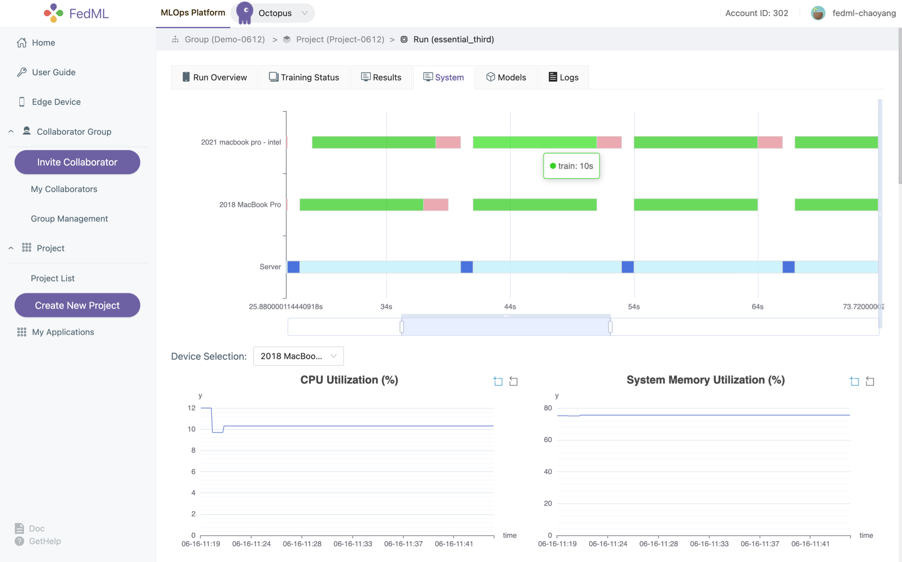Click the Invite Collaborator button
Viewport: 902px width, 562px height.
[x=77, y=162]
